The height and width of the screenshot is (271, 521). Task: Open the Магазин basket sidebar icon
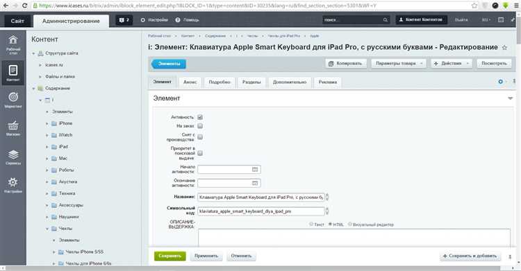tap(13, 128)
